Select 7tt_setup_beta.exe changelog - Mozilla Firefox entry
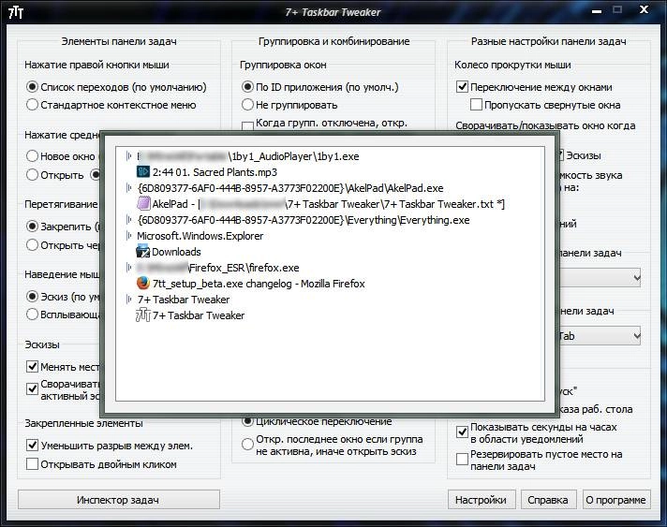 pos(259,284)
